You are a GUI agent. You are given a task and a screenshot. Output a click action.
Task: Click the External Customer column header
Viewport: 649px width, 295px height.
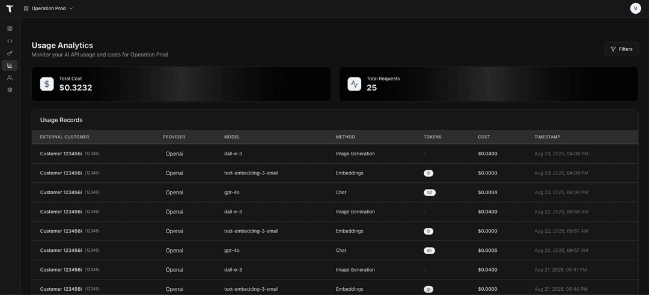pyautogui.click(x=64, y=137)
